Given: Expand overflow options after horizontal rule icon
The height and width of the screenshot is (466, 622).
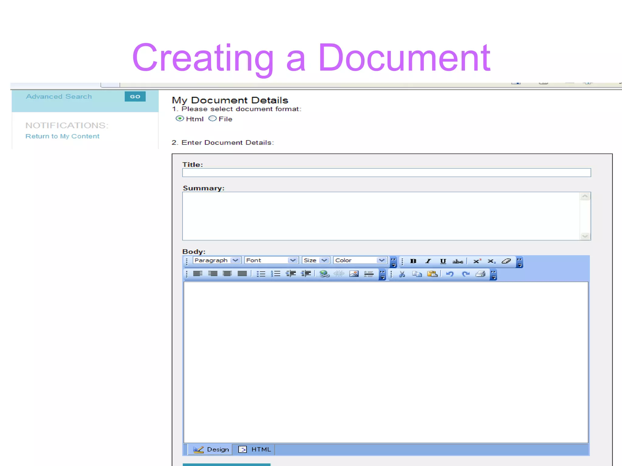Looking at the screenshot, I should click(x=382, y=275).
